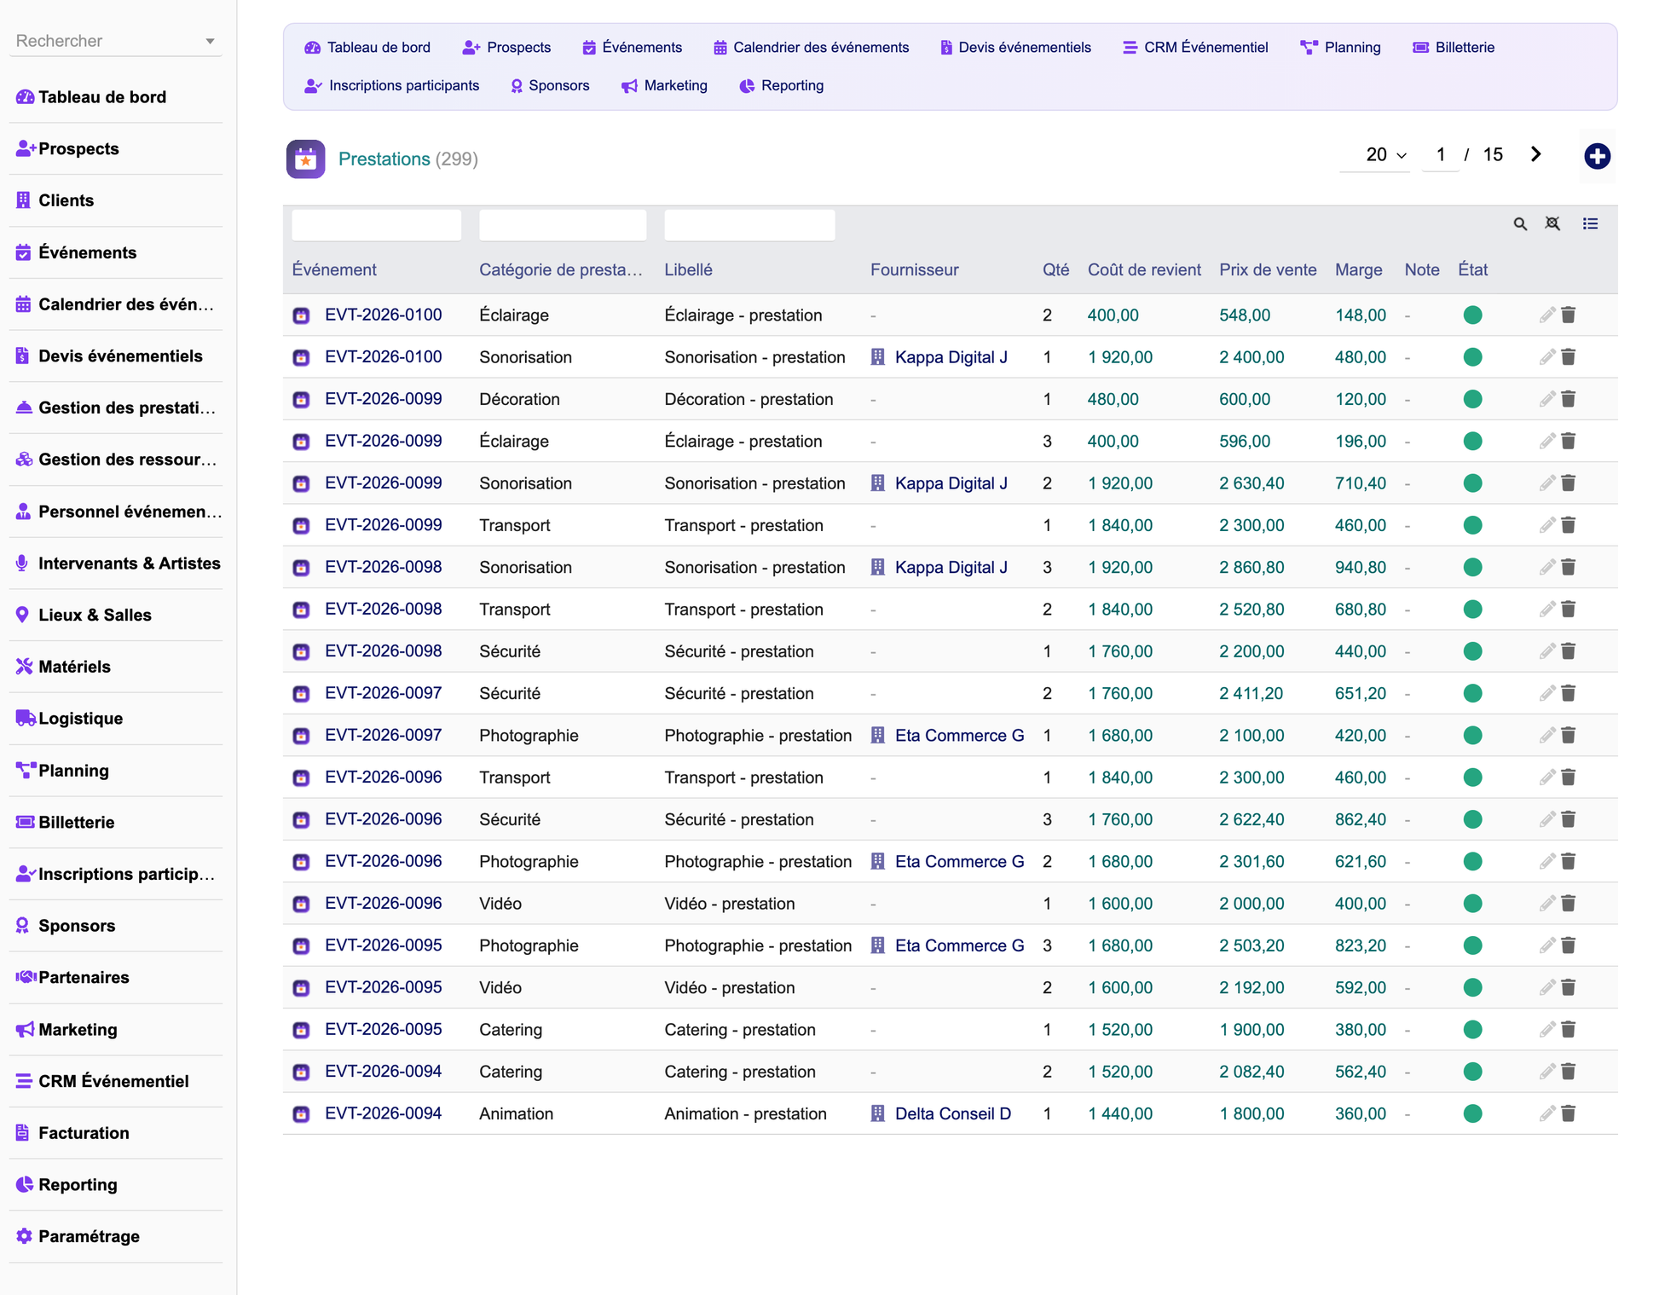Click building icon of Kappa Digital J in EVT-2026-0098 row

tap(877, 568)
